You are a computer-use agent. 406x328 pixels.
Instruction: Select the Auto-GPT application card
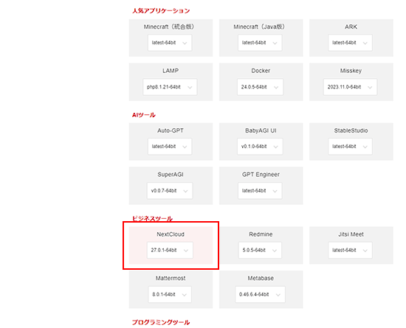[171, 142]
